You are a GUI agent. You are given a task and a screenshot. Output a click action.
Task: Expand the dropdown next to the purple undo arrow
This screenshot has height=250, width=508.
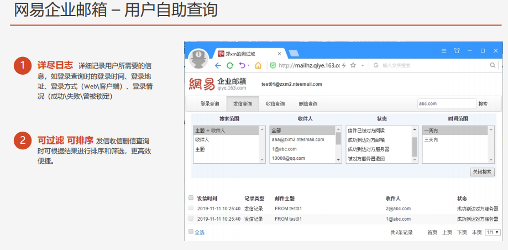249,65
